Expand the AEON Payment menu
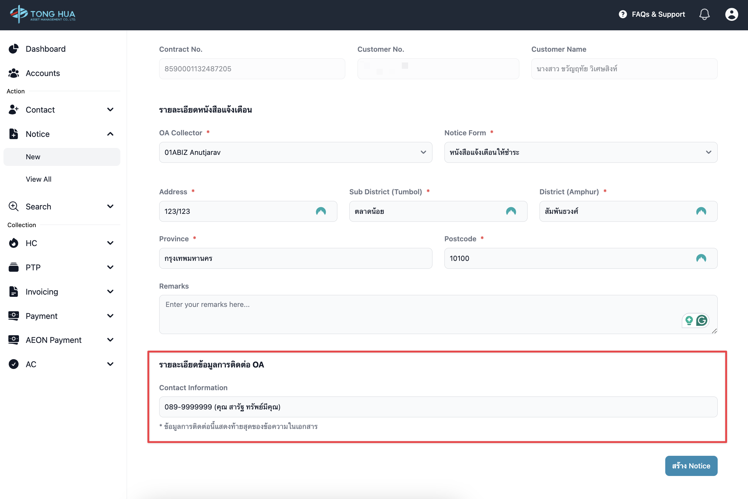Screen dimensions: 748x499 tap(62, 340)
